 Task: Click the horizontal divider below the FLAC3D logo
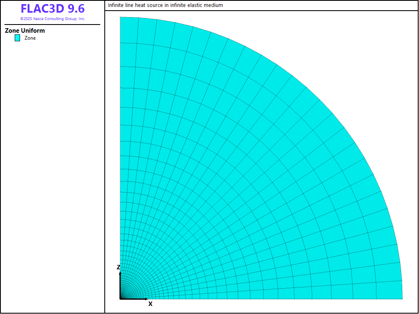52,25
